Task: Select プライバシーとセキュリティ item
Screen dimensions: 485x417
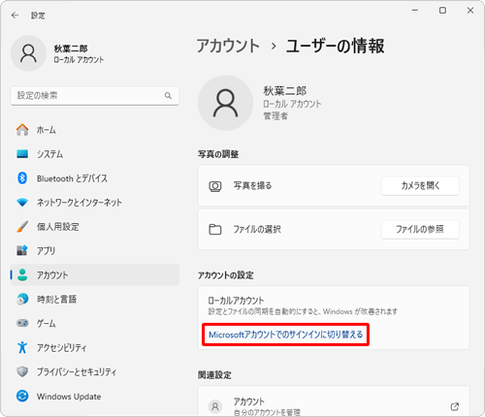Action: [95, 371]
